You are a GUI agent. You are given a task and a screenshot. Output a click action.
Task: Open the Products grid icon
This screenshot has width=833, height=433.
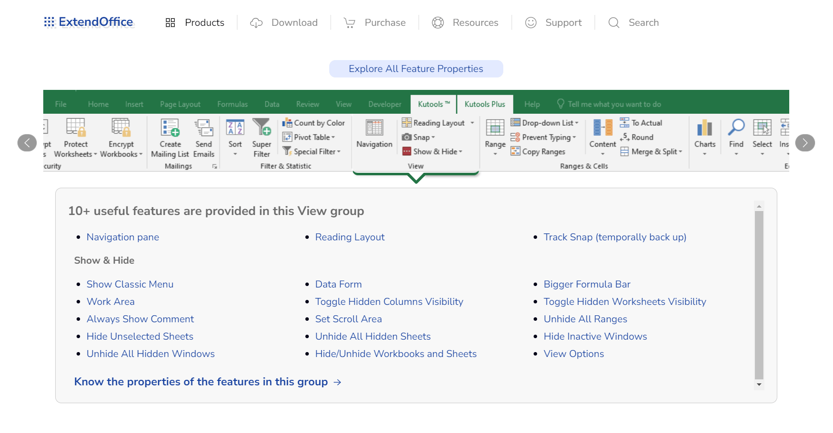point(170,22)
